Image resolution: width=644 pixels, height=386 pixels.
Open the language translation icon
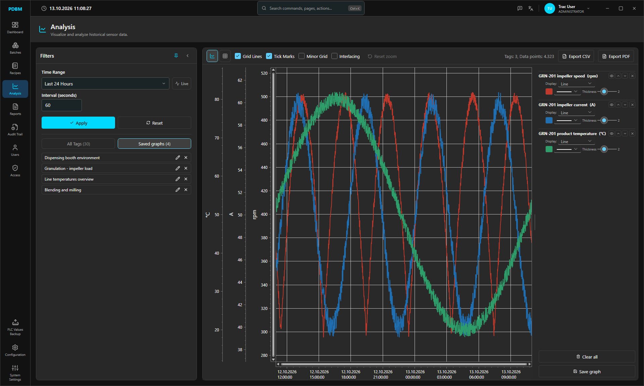coord(531,8)
